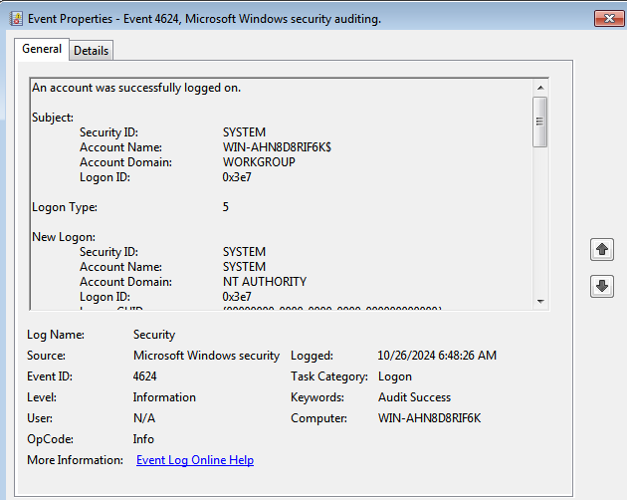Click the Task Category value Logon
The width and height of the screenshot is (627, 500).
click(396, 376)
